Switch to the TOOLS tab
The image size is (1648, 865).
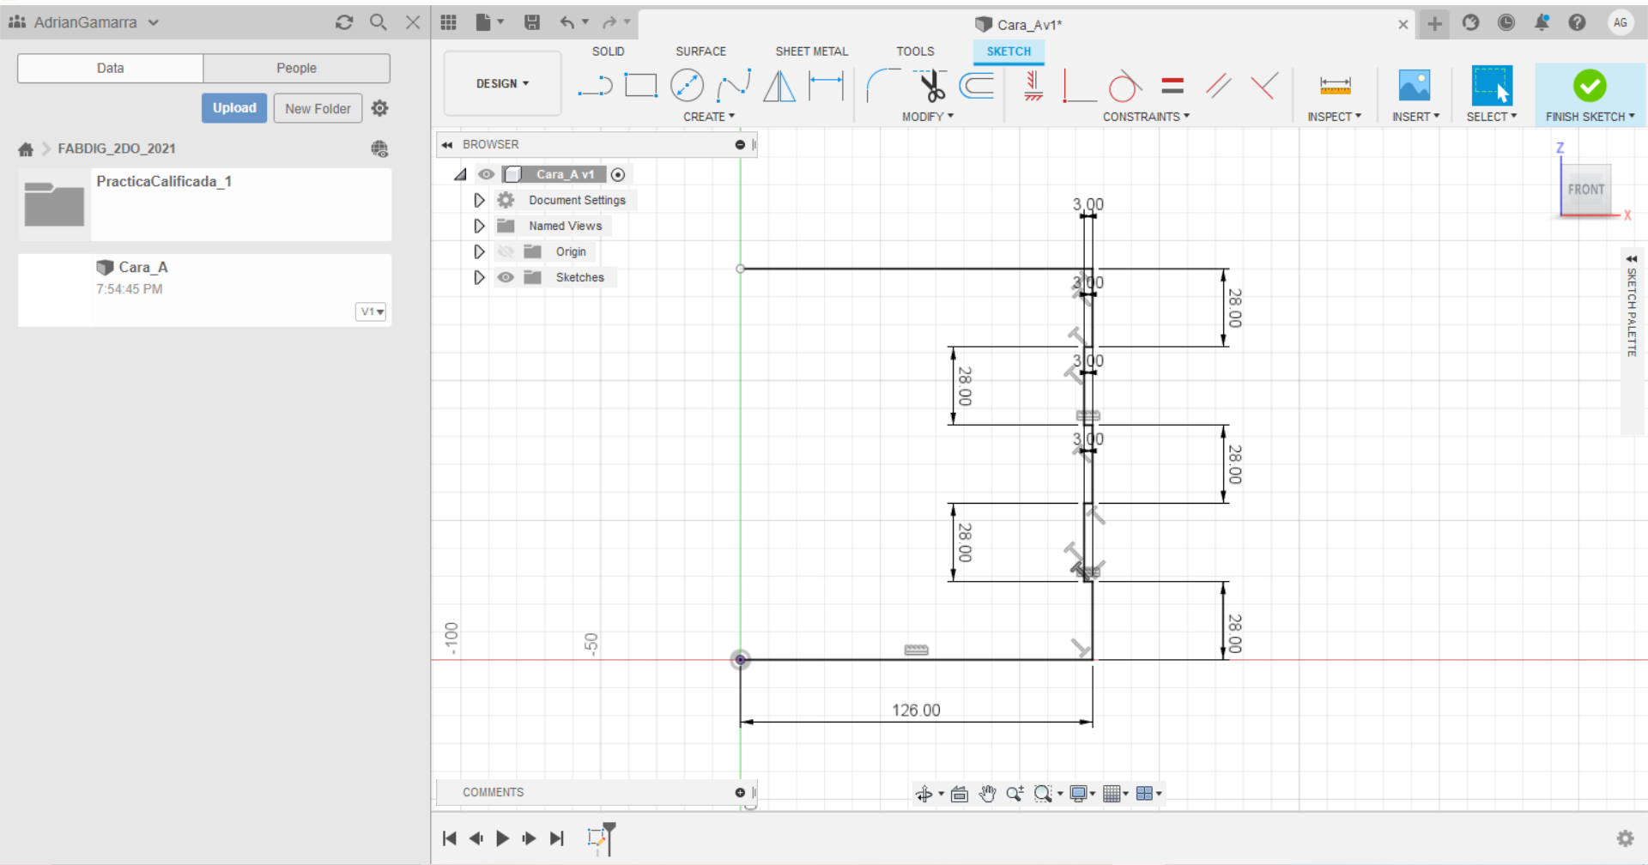click(915, 51)
